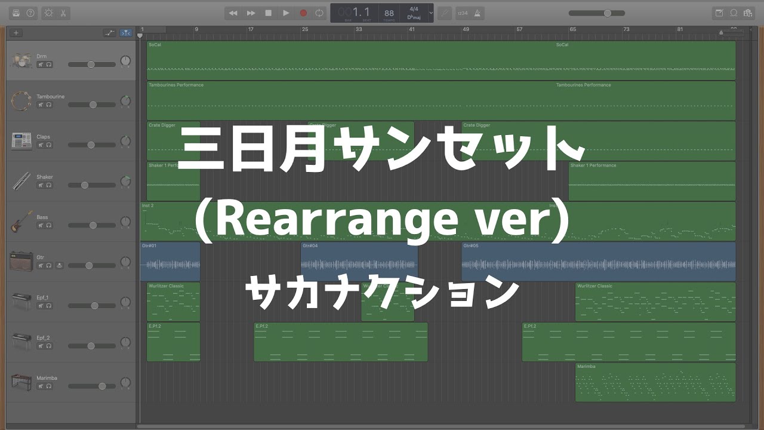Solo the Claps track
Image resolution: width=764 pixels, height=430 pixels.
pos(49,145)
